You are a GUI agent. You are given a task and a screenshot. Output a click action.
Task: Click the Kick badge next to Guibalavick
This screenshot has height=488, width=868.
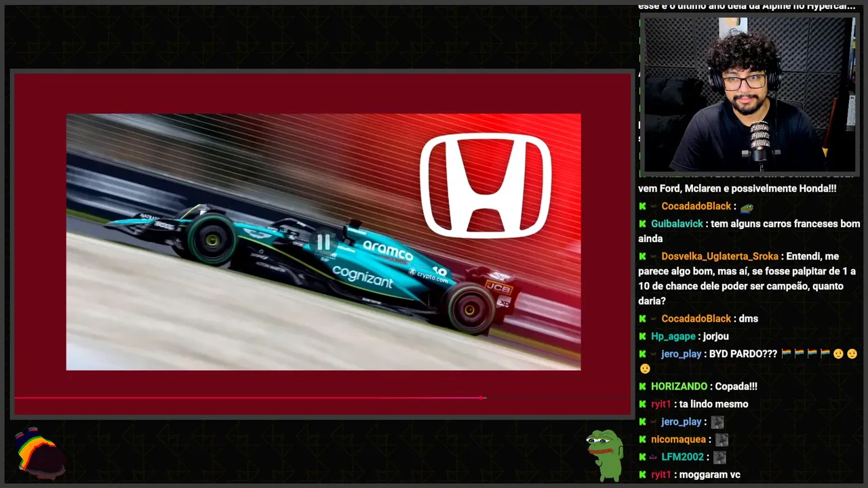click(x=642, y=224)
